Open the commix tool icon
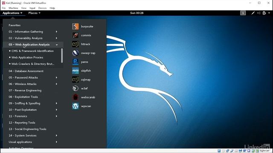 pyautogui.click(x=76, y=35)
